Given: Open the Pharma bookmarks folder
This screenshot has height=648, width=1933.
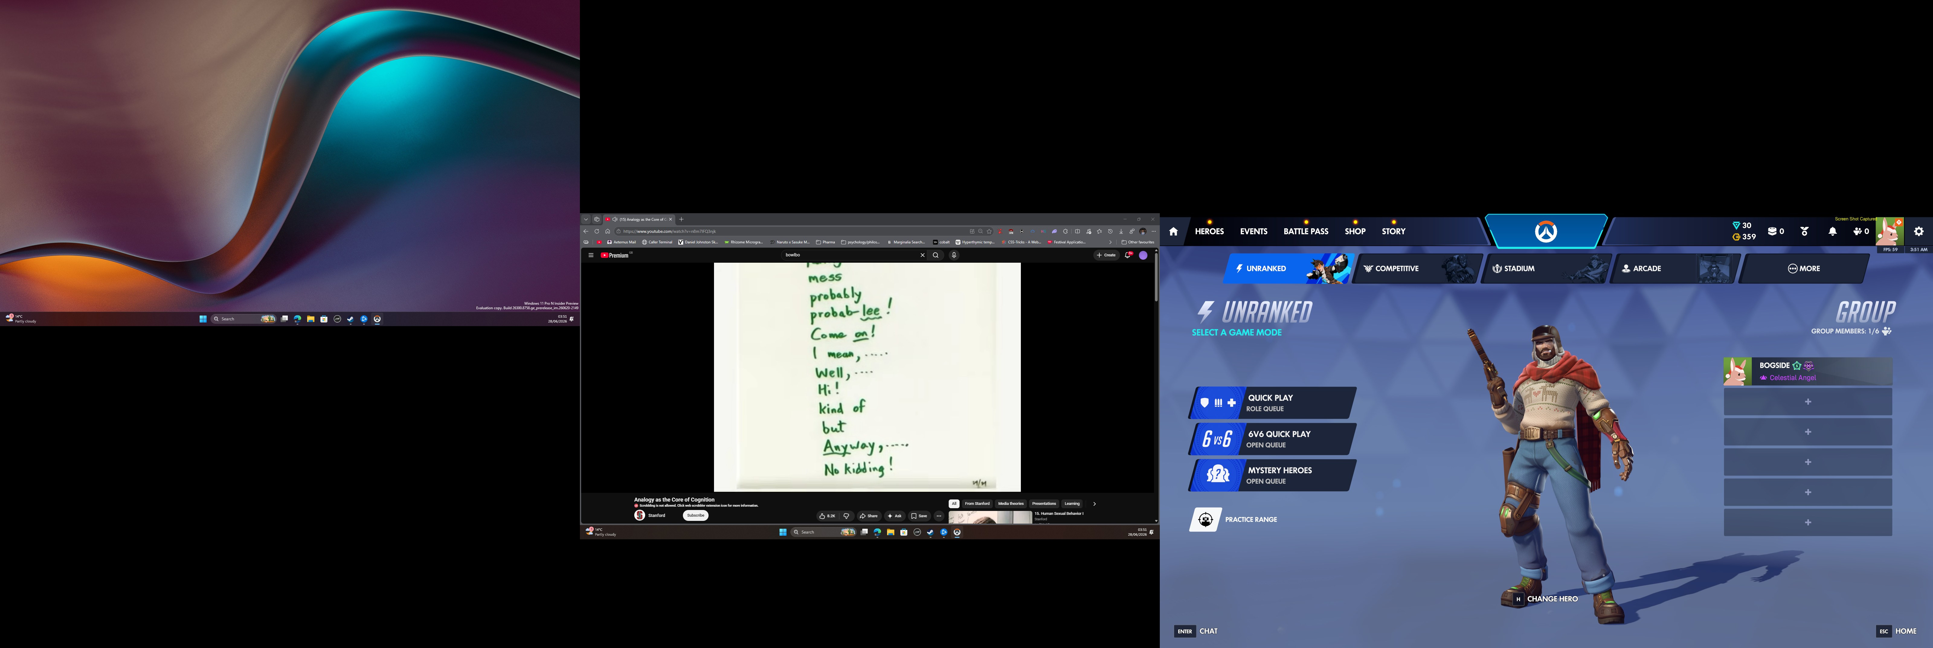Looking at the screenshot, I should 825,242.
